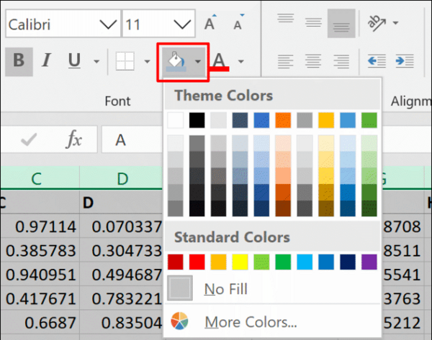Click the Insert Function fx icon

click(74, 139)
